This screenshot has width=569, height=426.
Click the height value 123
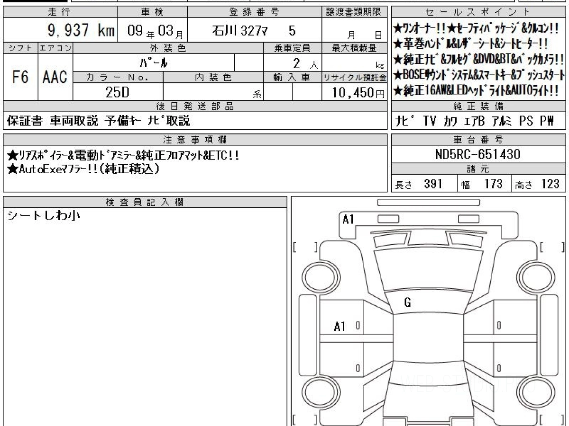tap(551, 184)
